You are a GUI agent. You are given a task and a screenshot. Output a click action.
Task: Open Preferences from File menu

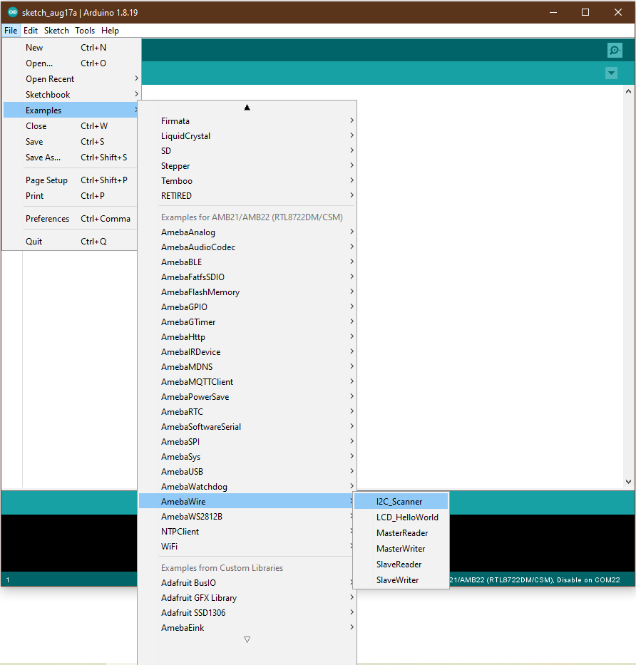point(71,219)
